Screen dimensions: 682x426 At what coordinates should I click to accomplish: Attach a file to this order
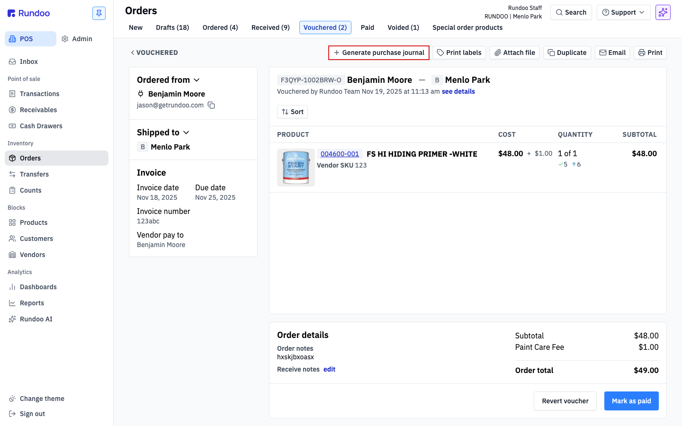pos(514,53)
